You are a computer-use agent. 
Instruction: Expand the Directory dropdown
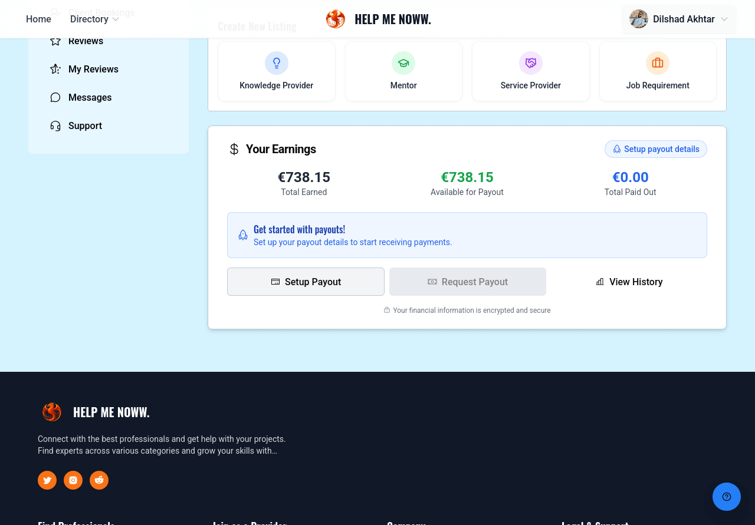click(x=94, y=19)
